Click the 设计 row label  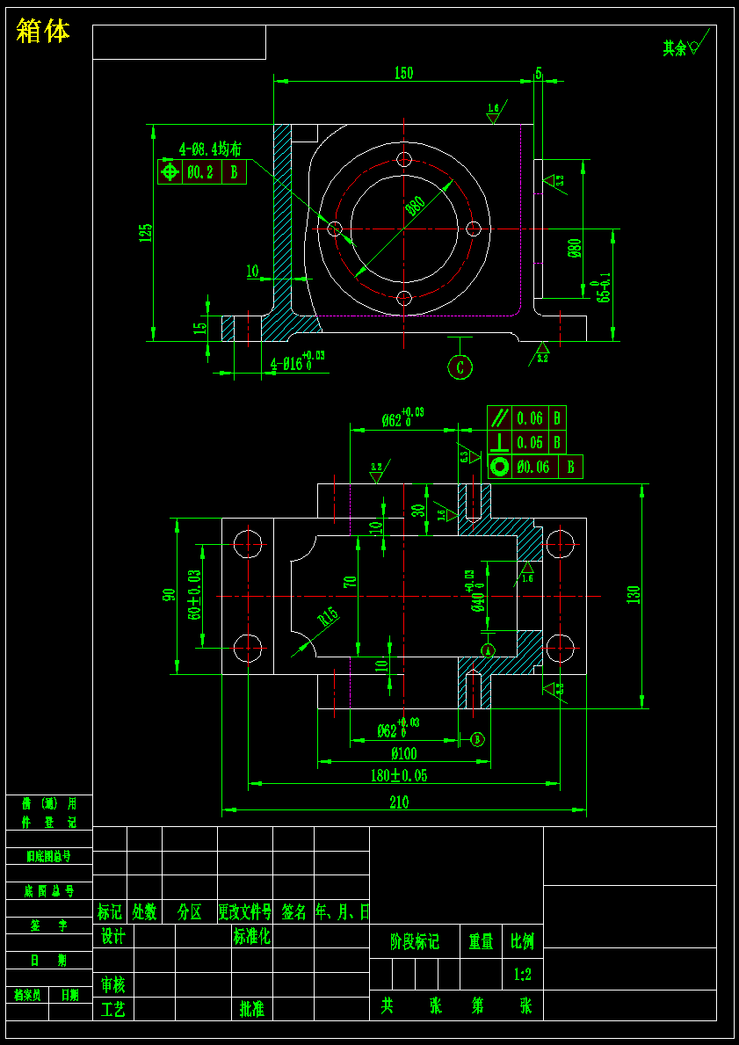coord(113,936)
